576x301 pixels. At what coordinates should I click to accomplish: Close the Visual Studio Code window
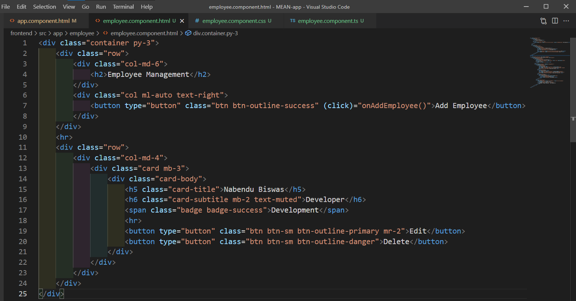[x=566, y=7]
